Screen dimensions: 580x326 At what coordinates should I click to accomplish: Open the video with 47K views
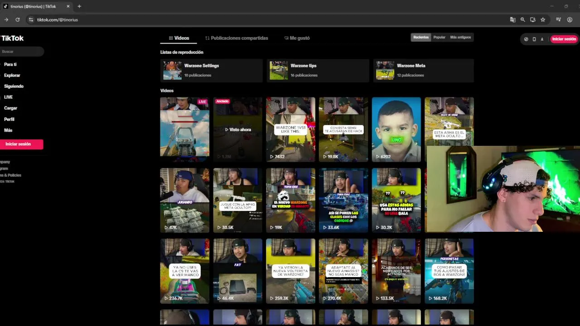tap(184, 200)
